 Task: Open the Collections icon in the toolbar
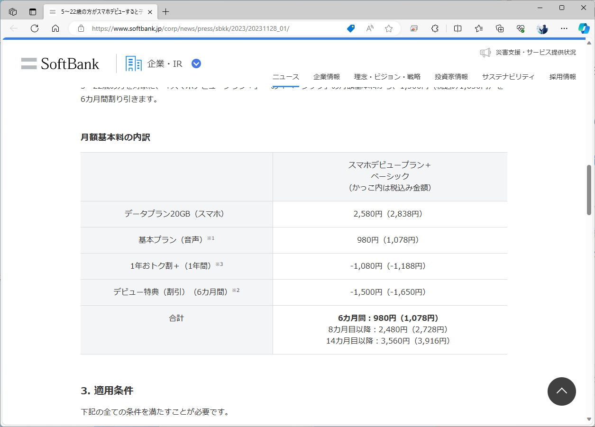[x=499, y=28]
